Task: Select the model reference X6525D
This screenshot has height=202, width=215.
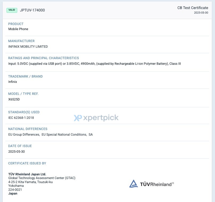Action: pyautogui.click(x=14, y=99)
